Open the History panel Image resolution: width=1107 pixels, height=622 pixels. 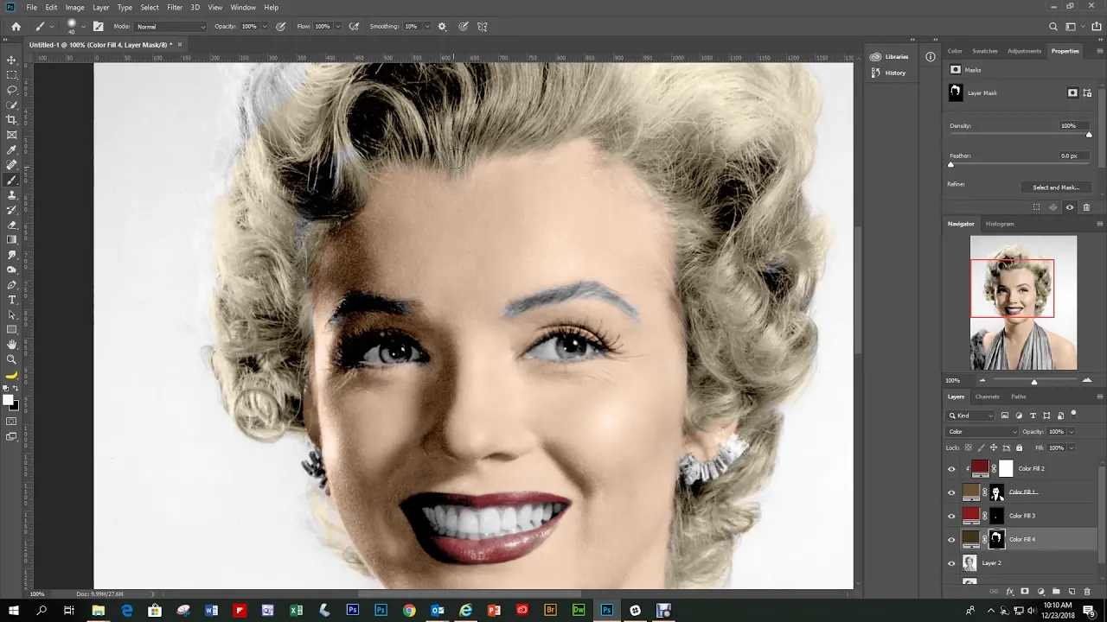coord(887,73)
